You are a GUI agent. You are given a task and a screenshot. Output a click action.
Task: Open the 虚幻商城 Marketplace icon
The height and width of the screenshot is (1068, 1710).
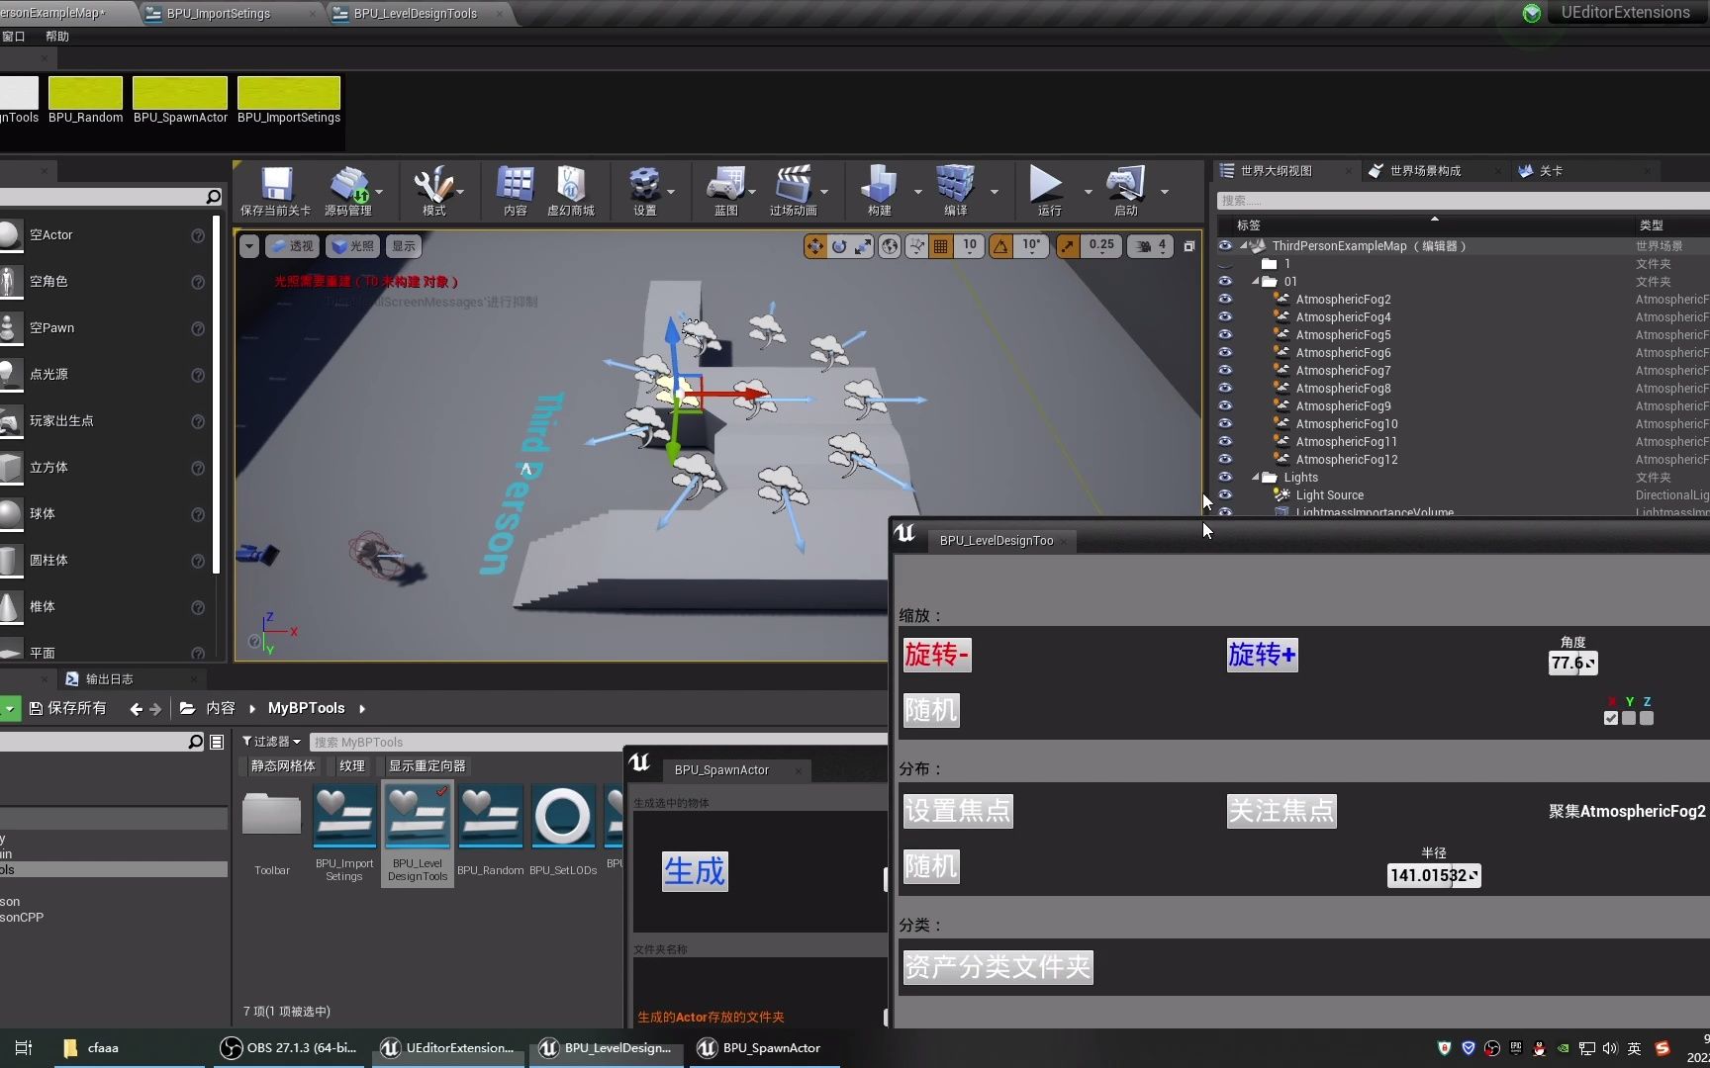(x=572, y=190)
